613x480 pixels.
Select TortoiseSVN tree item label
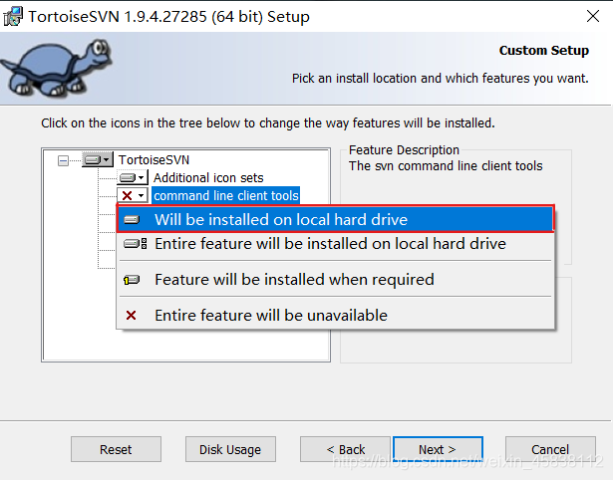154,160
